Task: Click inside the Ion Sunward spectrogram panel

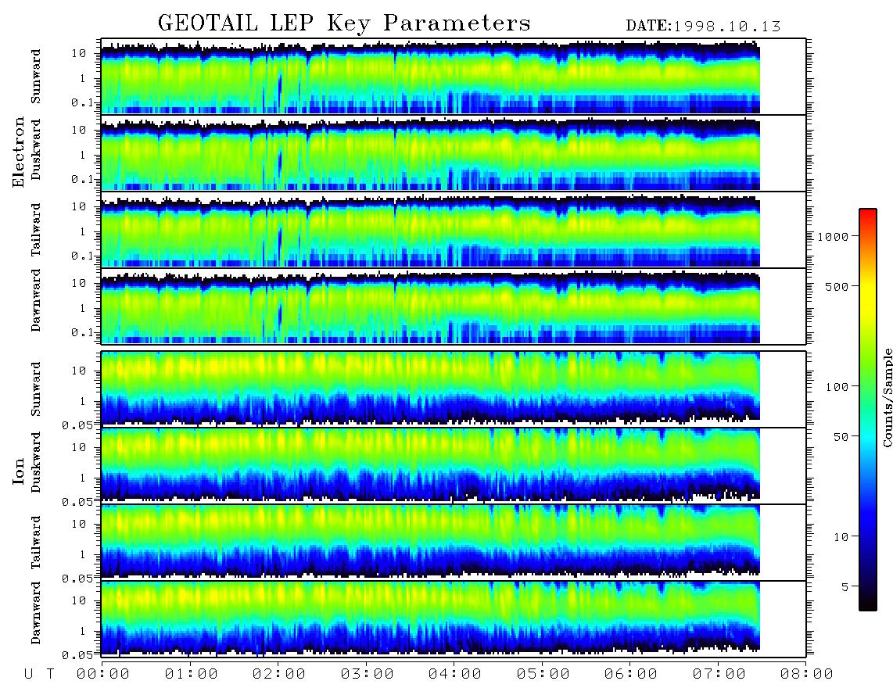Action: pyautogui.click(x=454, y=389)
